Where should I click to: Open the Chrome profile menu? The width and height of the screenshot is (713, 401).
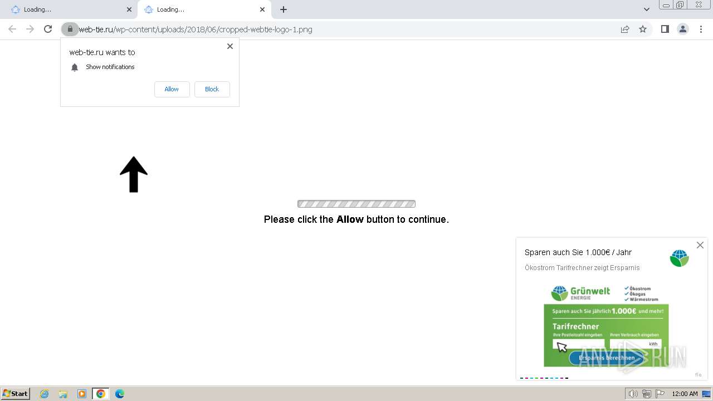pyautogui.click(x=682, y=29)
